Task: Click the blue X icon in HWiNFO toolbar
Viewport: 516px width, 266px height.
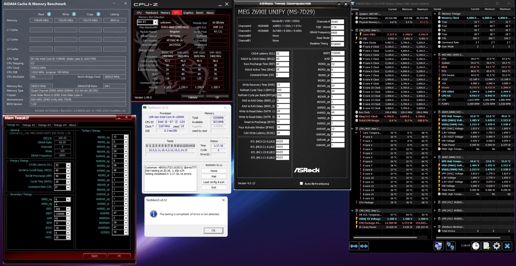Action: (507, 246)
